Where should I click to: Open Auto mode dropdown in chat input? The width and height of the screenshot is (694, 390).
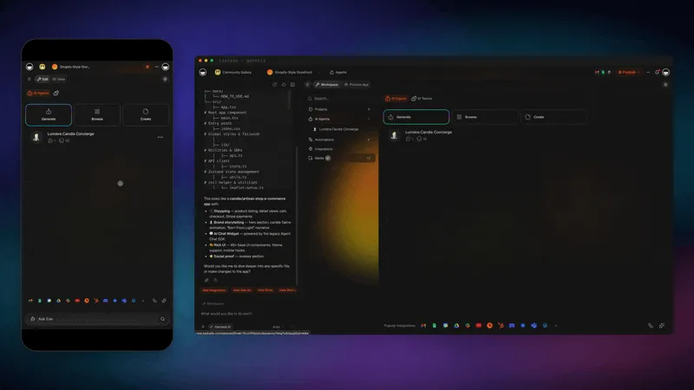(278, 327)
